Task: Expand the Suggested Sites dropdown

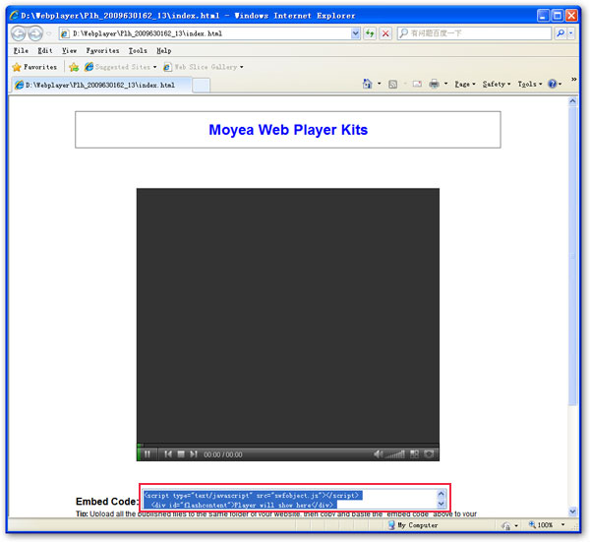Action: tap(154, 67)
